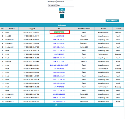Open IP link in the 15:38:04 row
Viewport: 125px width, 119px height.
pyautogui.click(x=59, y=43)
